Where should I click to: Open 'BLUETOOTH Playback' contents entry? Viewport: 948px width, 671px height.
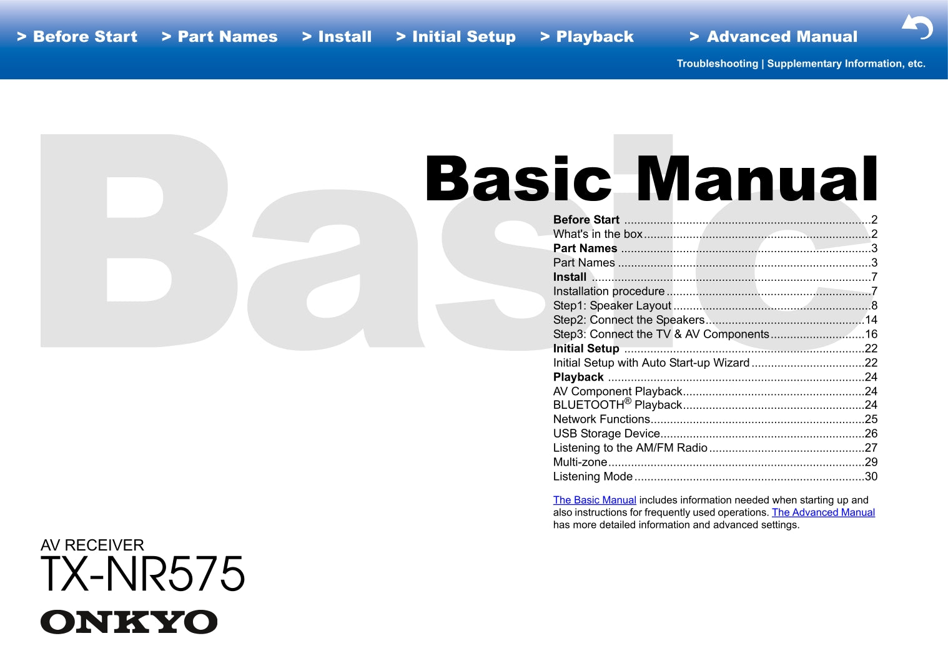[617, 405]
